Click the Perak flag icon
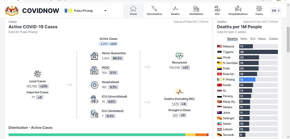 pyautogui.click(x=219, y=57)
